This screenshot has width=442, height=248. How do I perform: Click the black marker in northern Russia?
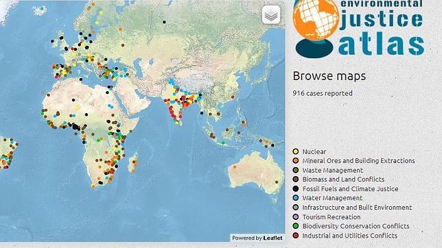pyautogui.click(x=164, y=22)
